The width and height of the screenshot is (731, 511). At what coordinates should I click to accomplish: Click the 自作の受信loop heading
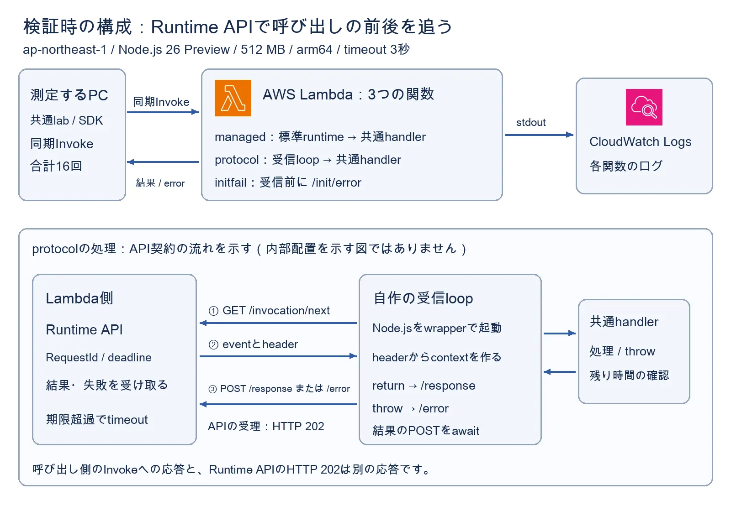click(423, 298)
